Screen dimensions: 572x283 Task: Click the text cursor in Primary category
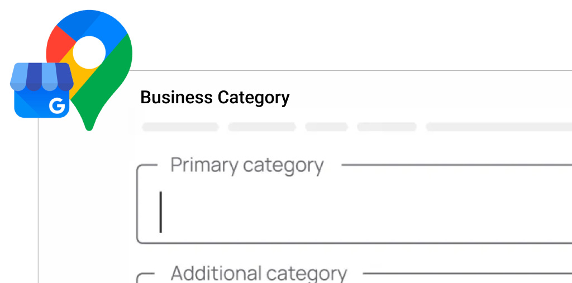coord(161,212)
